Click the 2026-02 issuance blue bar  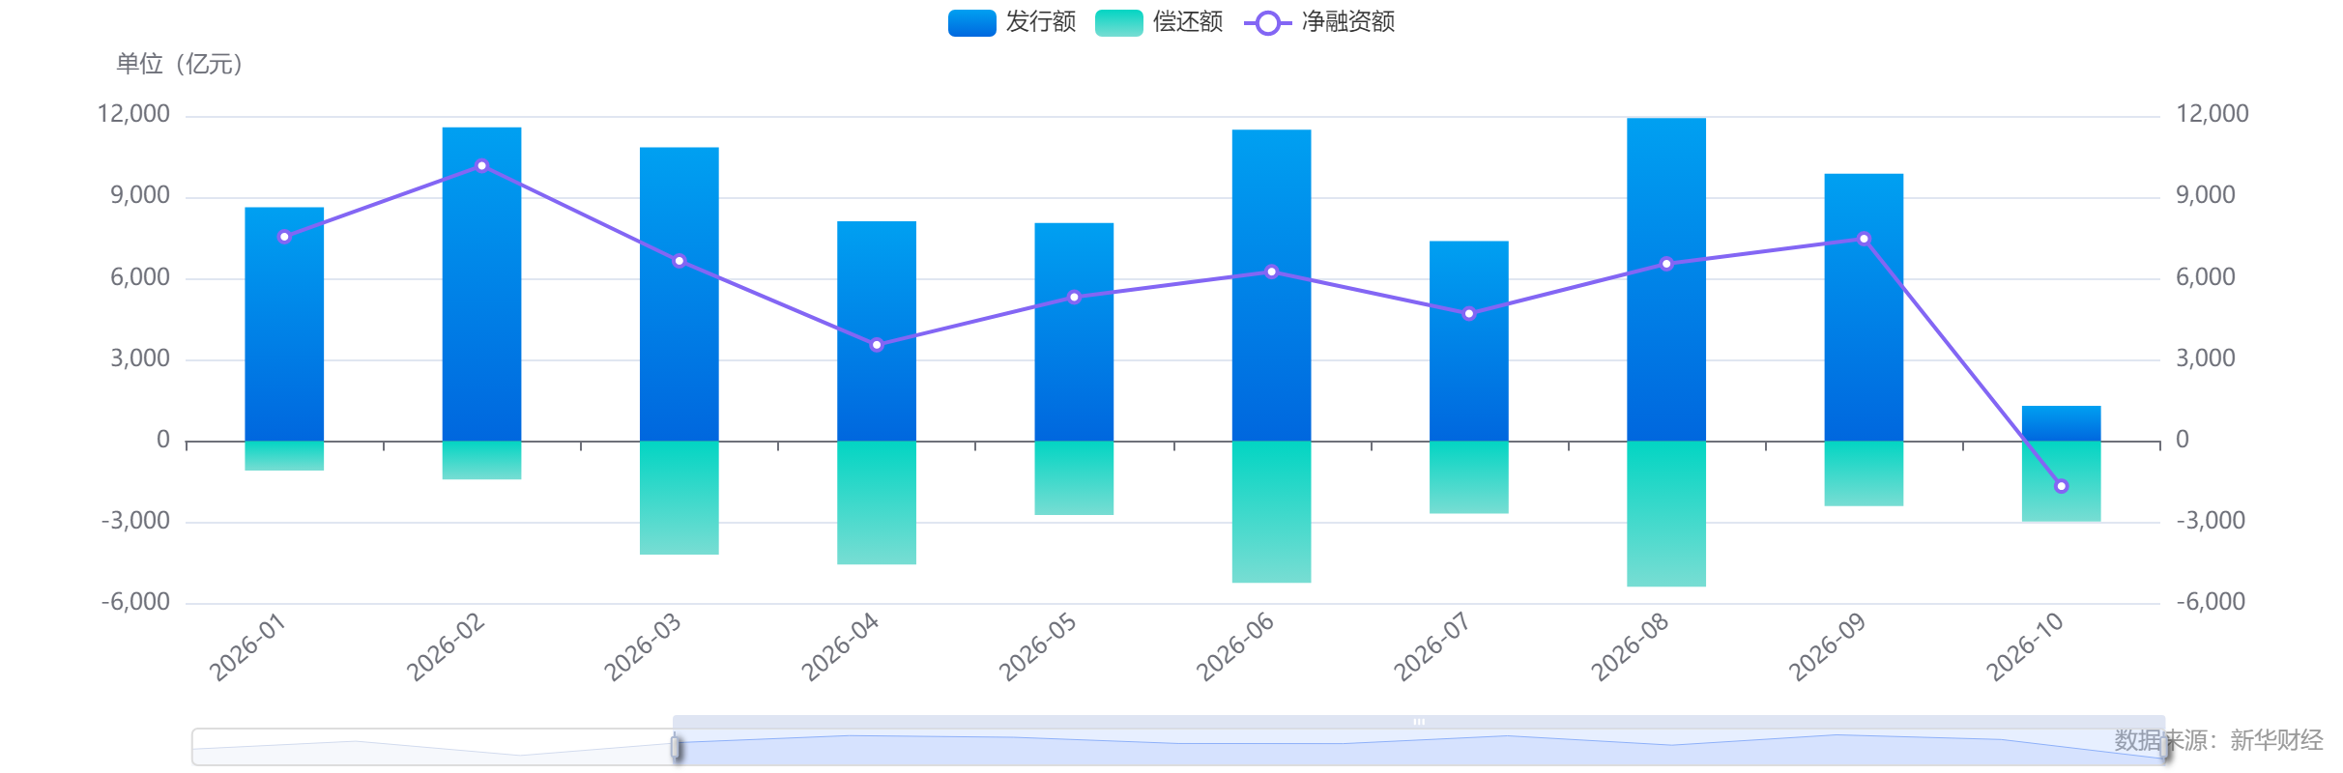(481, 284)
